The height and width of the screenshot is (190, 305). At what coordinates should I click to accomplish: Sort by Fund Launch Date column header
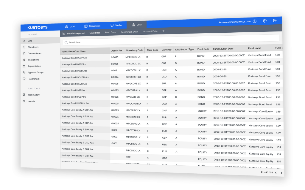[x=223, y=49]
